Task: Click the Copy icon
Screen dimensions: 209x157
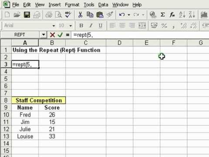Action: click(x=90, y=15)
